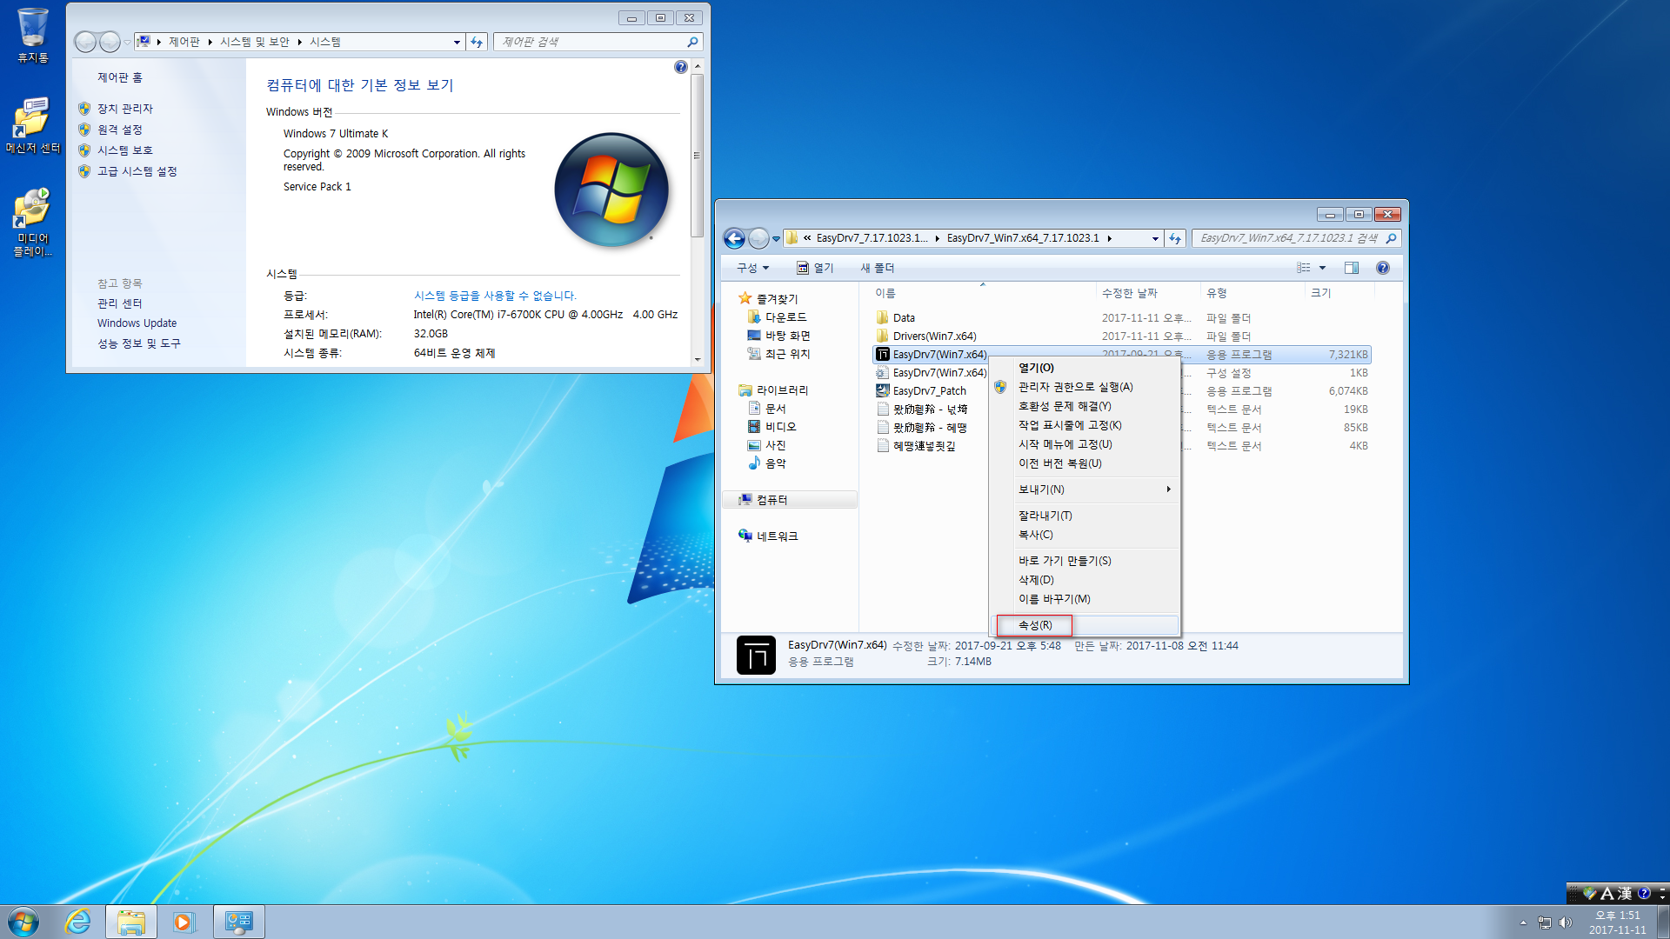
Task: Click the Start button orb
Action: (x=23, y=922)
